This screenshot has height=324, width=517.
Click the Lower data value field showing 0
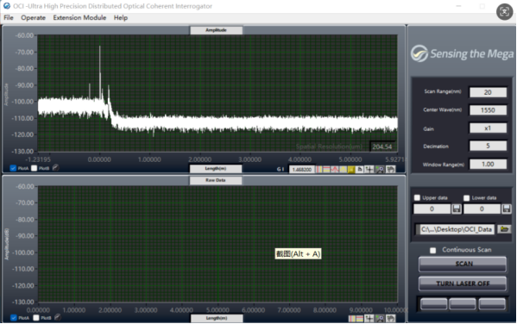click(482, 209)
